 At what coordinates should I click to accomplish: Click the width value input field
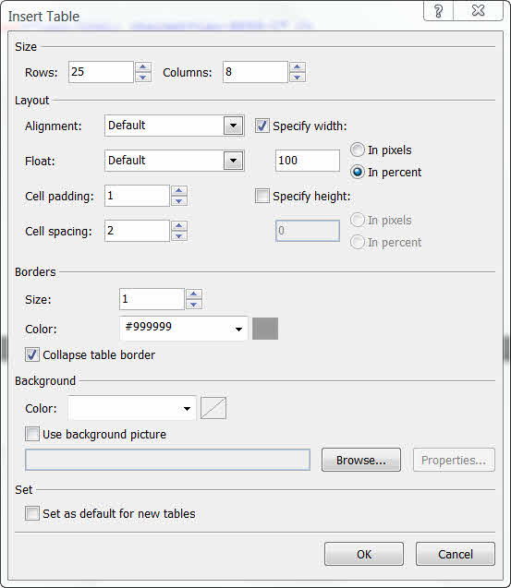(308, 161)
